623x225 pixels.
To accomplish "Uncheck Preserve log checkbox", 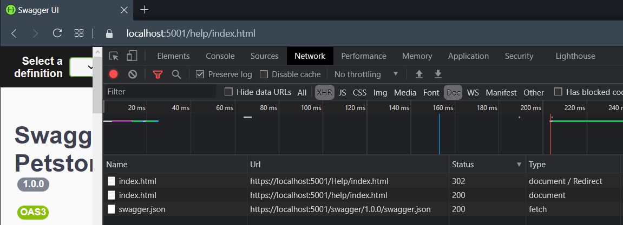I will pyautogui.click(x=200, y=74).
